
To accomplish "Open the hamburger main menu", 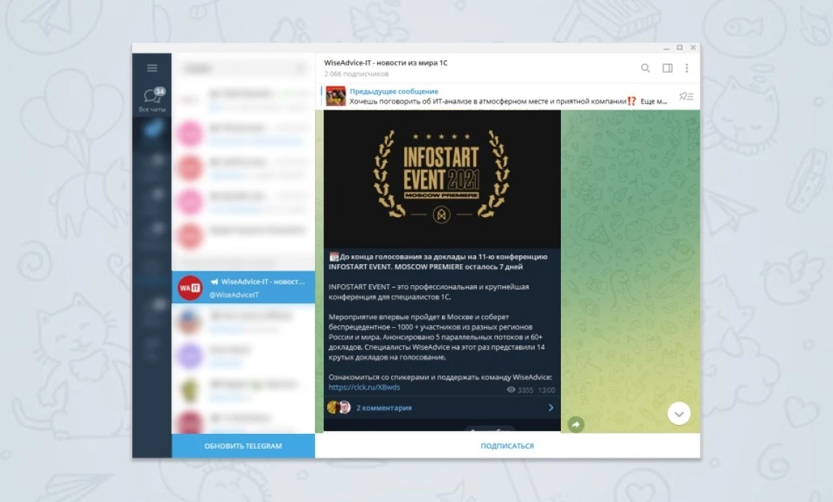I will click(152, 68).
